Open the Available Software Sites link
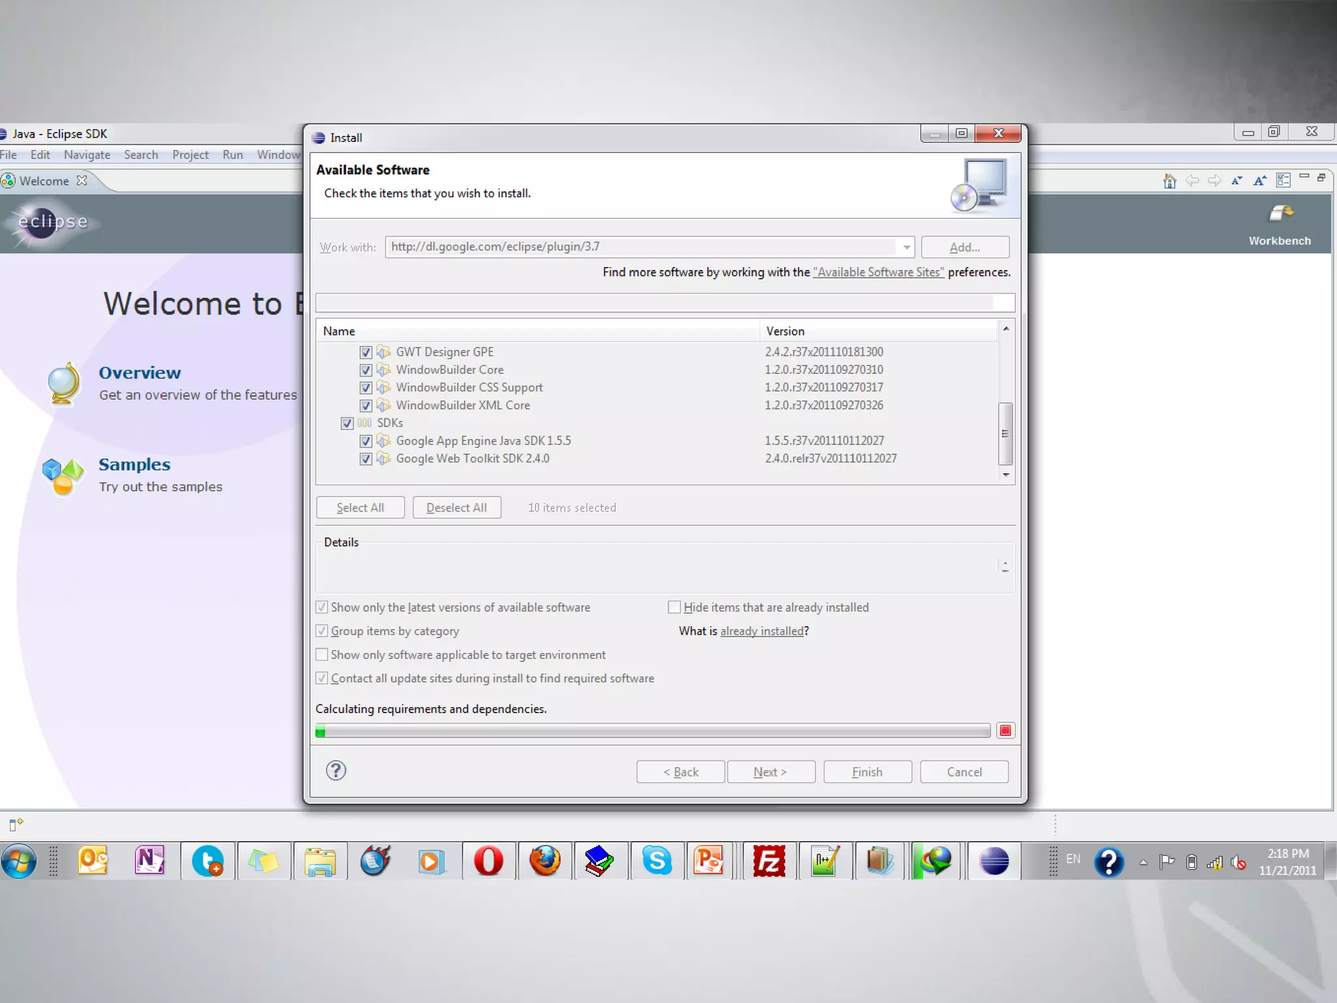1337x1003 pixels. coord(878,272)
